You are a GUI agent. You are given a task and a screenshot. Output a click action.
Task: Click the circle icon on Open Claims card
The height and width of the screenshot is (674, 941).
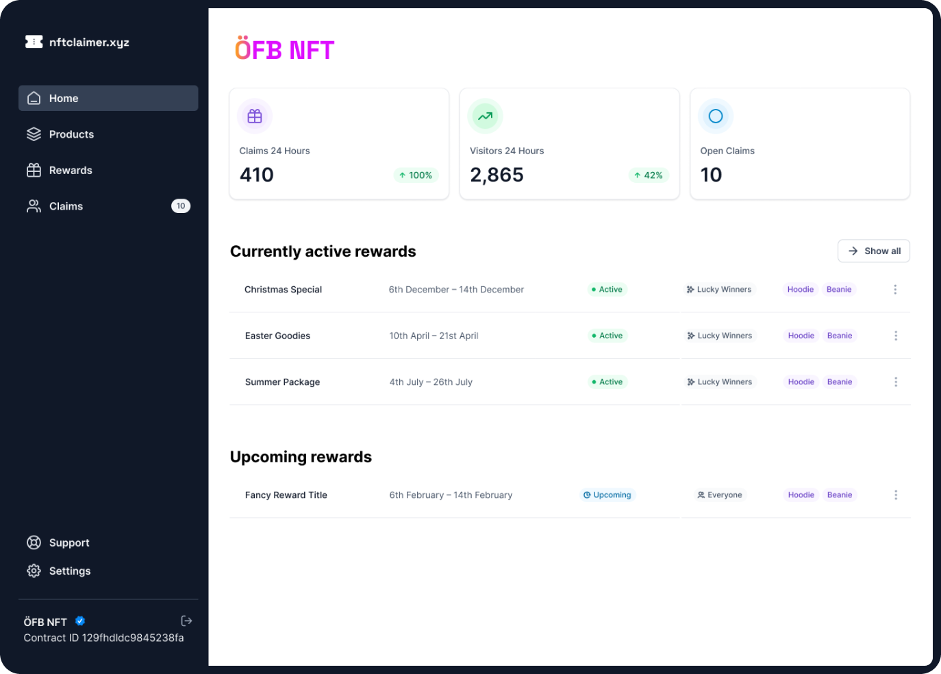click(x=716, y=116)
